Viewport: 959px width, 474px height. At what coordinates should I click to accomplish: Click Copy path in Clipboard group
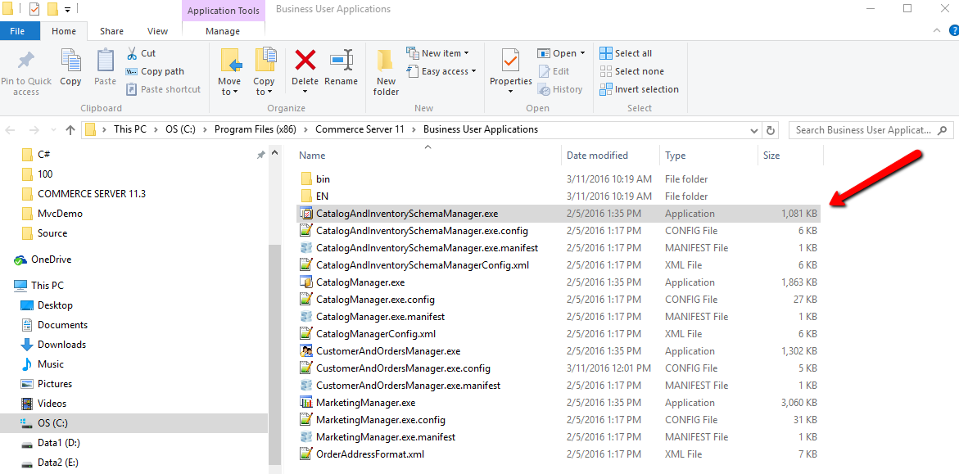[155, 71]
